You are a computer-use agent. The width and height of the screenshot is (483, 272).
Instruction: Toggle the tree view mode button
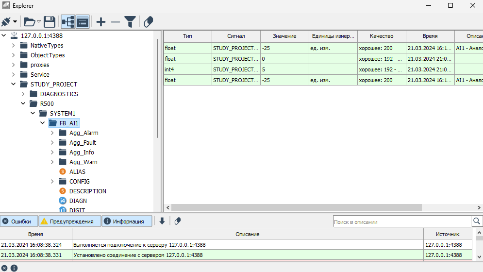click(67, 22)
